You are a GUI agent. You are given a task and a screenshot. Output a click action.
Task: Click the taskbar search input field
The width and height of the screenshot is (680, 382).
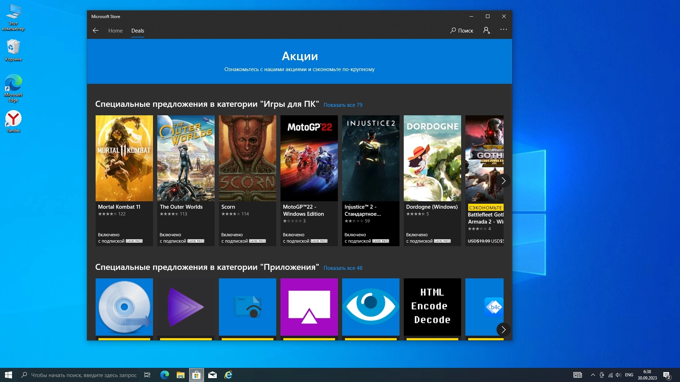[x=84, y=375]
